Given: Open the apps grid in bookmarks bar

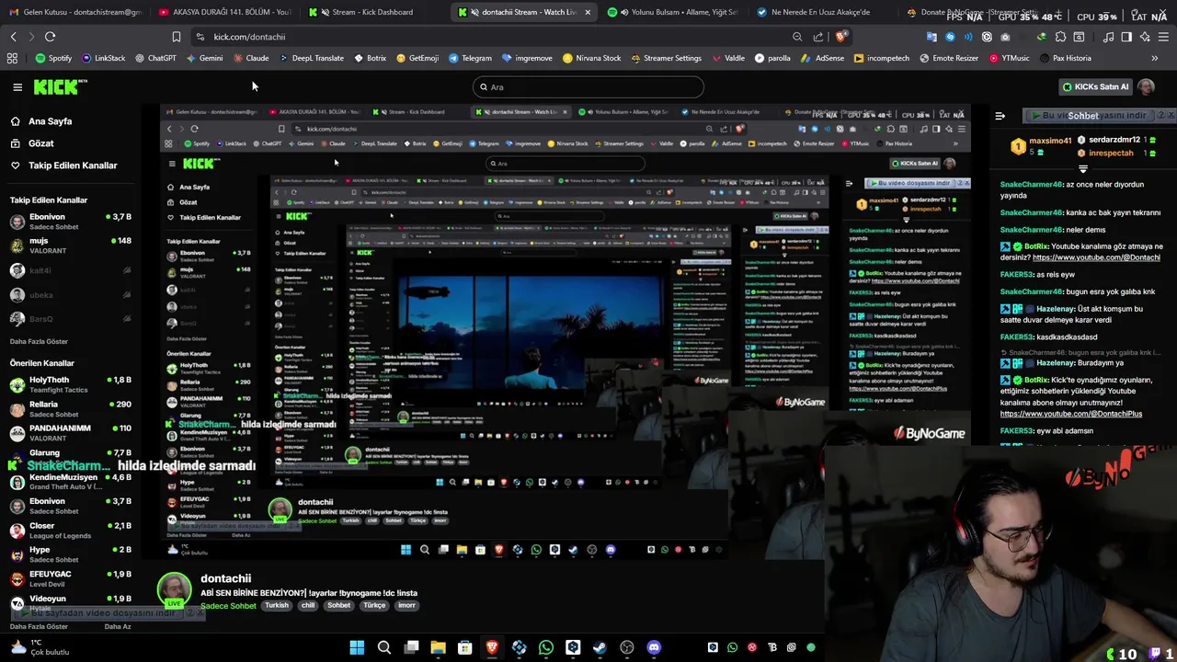Looking at the screenshot, I should click(x=12, y=58).
